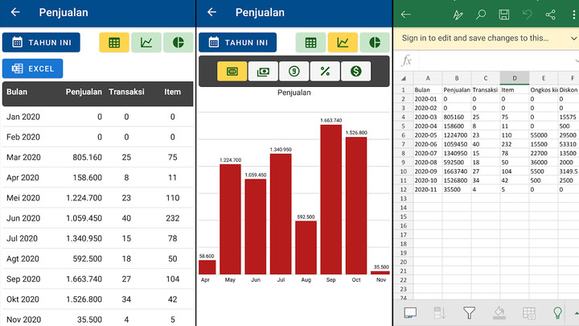Viewport: 579px width, 326px height.
Task: Go back from left Penjualan screen
Action: 15,12
